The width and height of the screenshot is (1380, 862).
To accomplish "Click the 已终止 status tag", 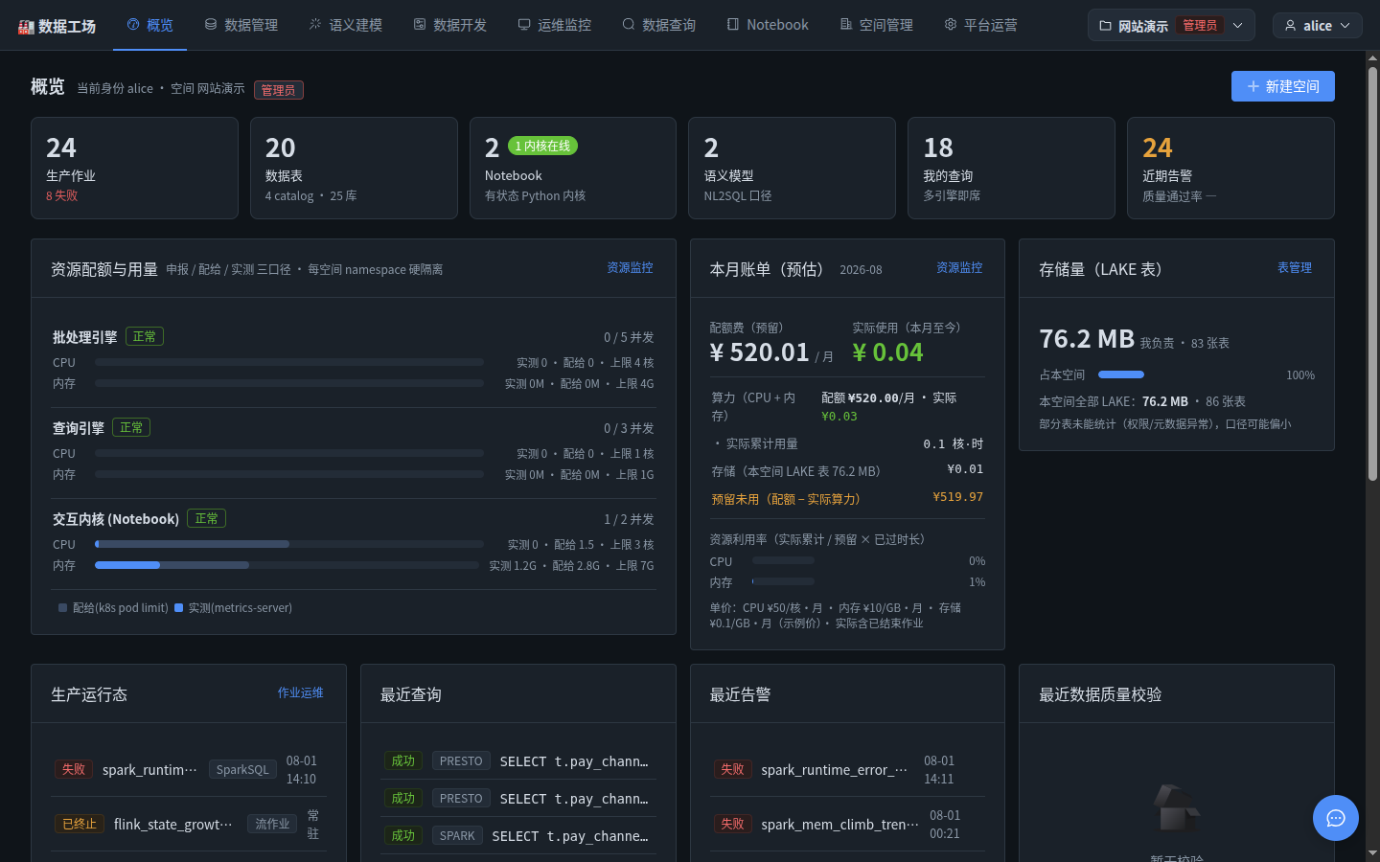I will (80, 824).
